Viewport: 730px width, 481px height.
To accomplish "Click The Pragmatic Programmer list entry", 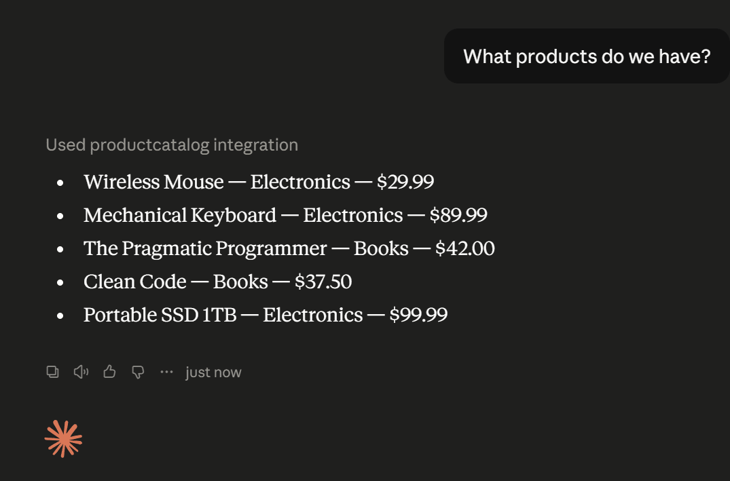I will tap(289, 248).
